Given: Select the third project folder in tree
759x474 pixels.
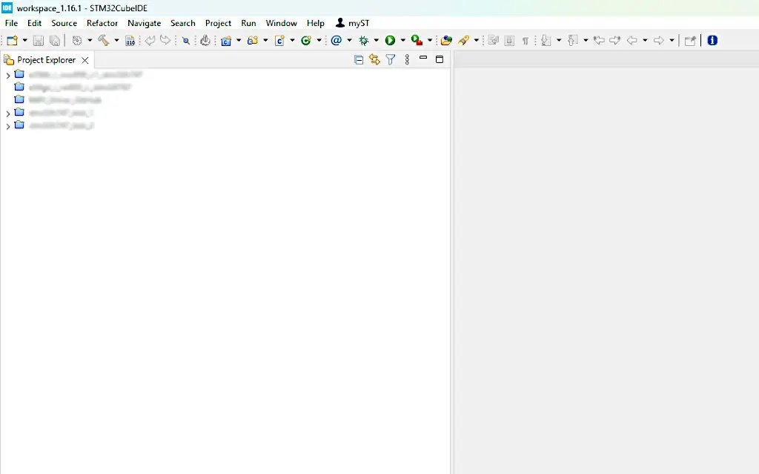Looking at the screenshot, I should [x=64, y=100].
